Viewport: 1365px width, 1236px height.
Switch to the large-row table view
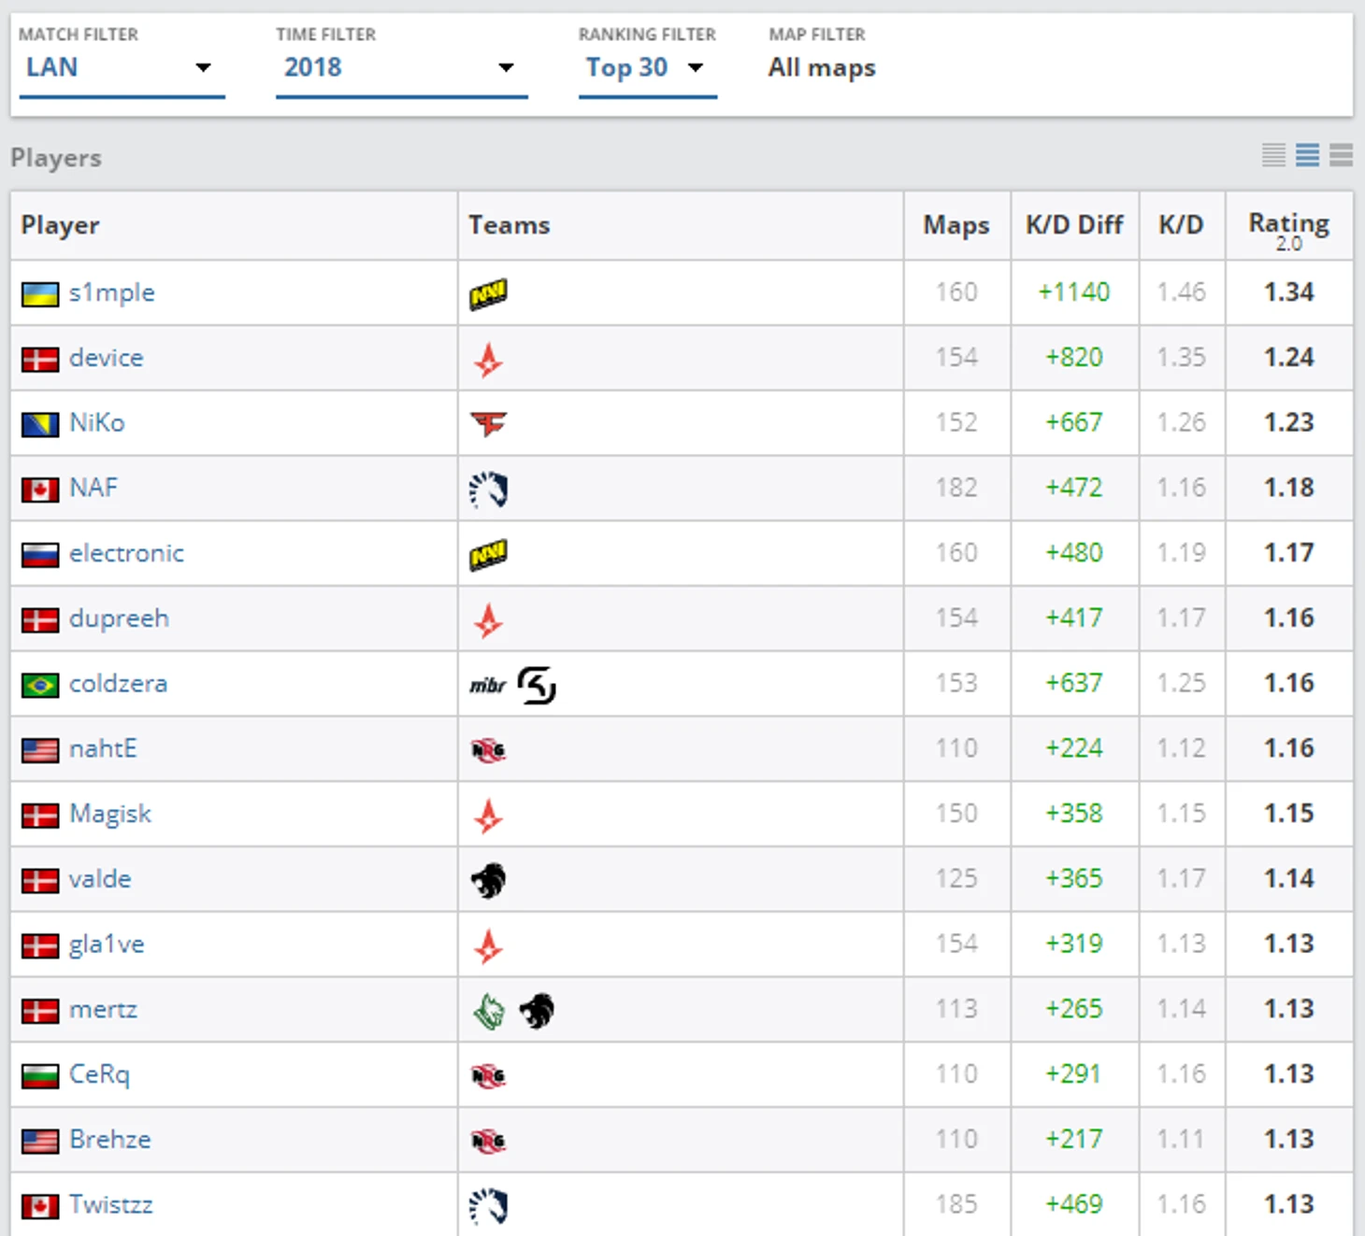pos(1342,155)
